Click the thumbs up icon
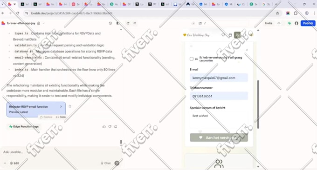Screen dimensions: 317x170 point(104,127)
